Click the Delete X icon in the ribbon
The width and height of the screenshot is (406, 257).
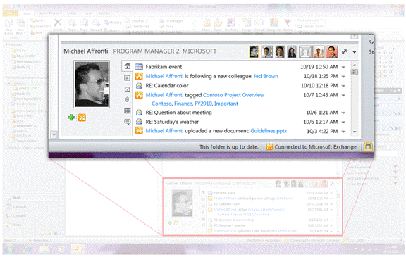[58, 23]
